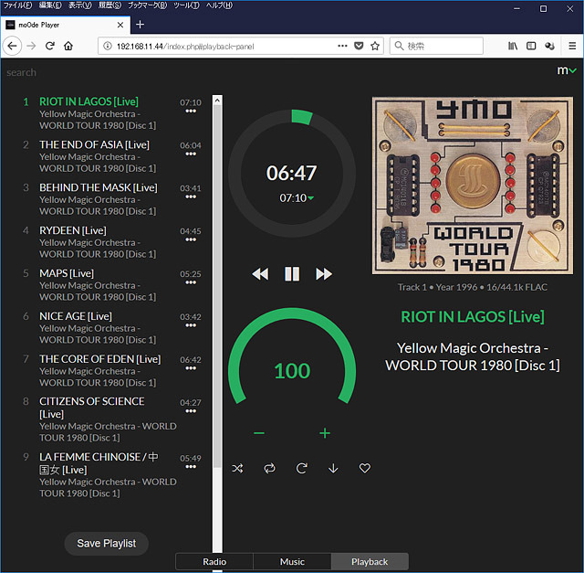Decrease volume with the minus button
The height and width of the screenshot is (573, 584).
pos(259,433)
